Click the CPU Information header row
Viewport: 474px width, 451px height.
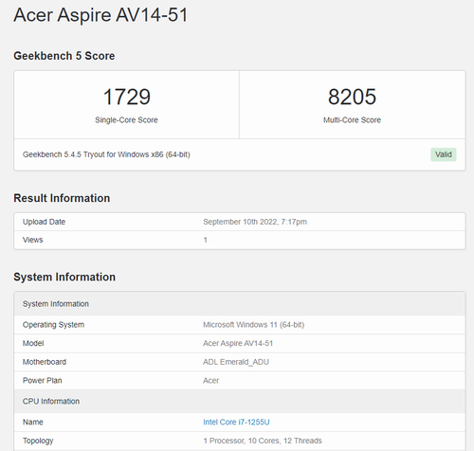240,401
